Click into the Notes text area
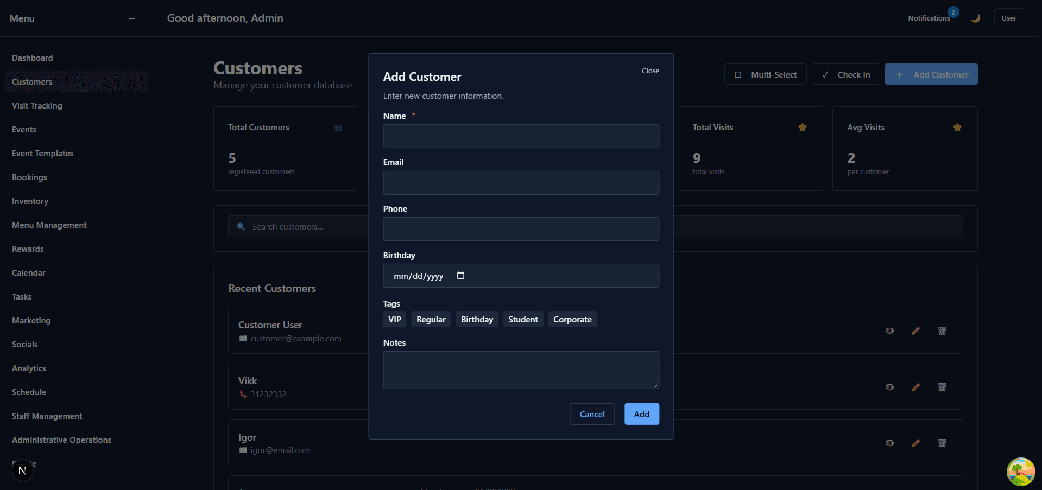1042x490 pixels. (x=521, y=370)
